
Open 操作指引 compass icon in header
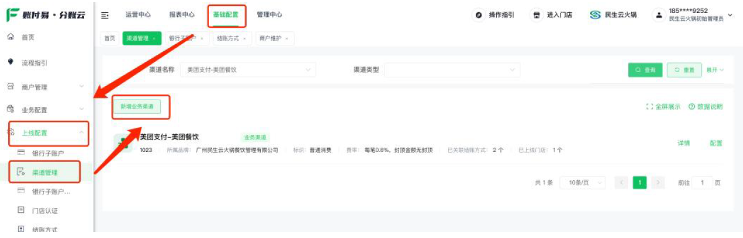479,15
